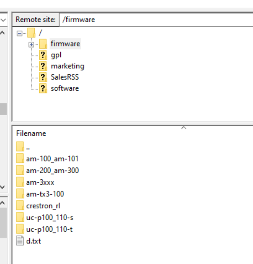This screenshot has width=253, height=264.
Task: Select the uc-p100_110-t folder
Action: 50,229
